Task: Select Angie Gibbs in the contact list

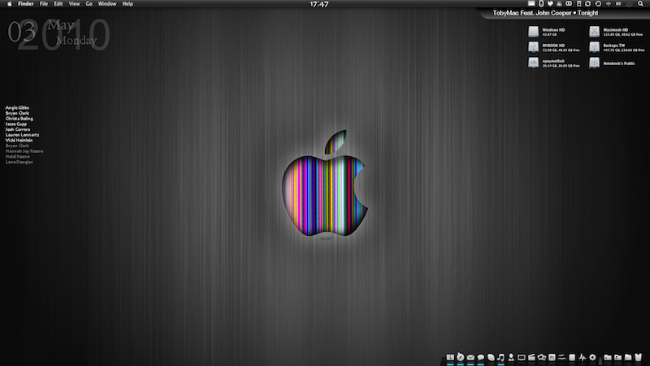Action: (17, 108)
